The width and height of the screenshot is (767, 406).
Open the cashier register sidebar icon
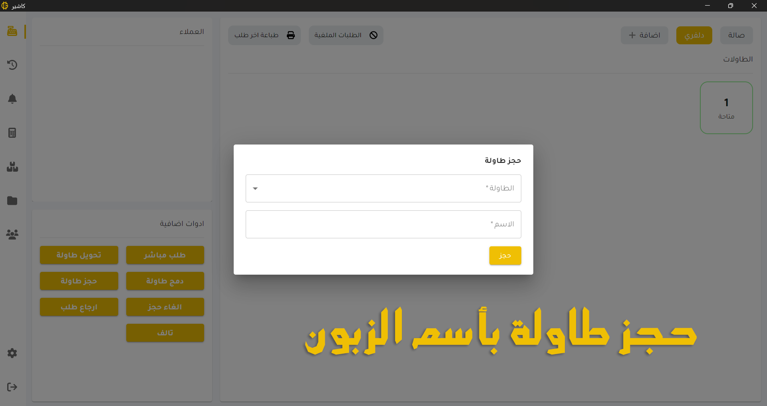(12, 31)
